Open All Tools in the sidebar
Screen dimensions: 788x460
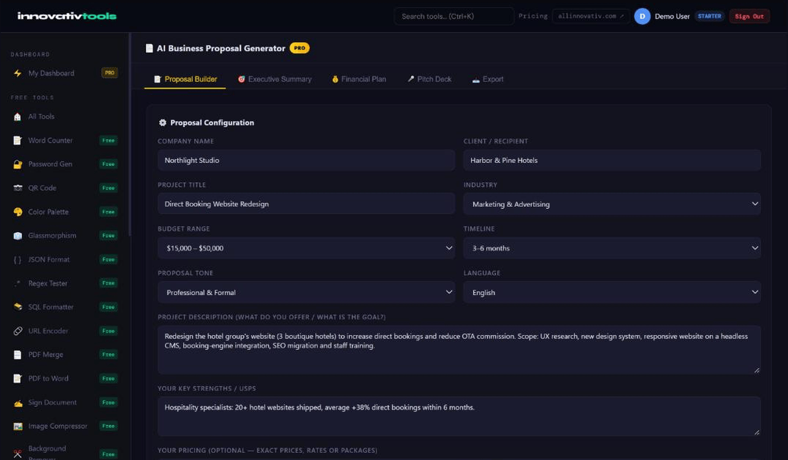(x=65, y=117)
